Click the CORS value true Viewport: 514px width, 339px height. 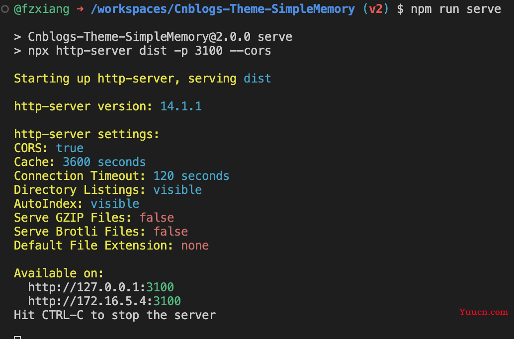[x=70, y=148]
